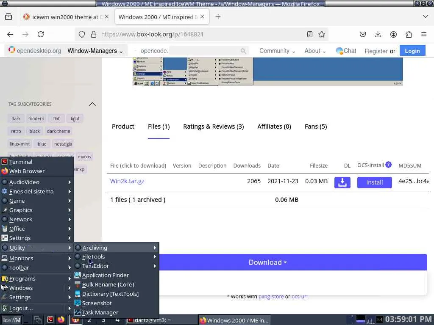
Task: Open tracking protection shield icon
Action: click(82, 34)
